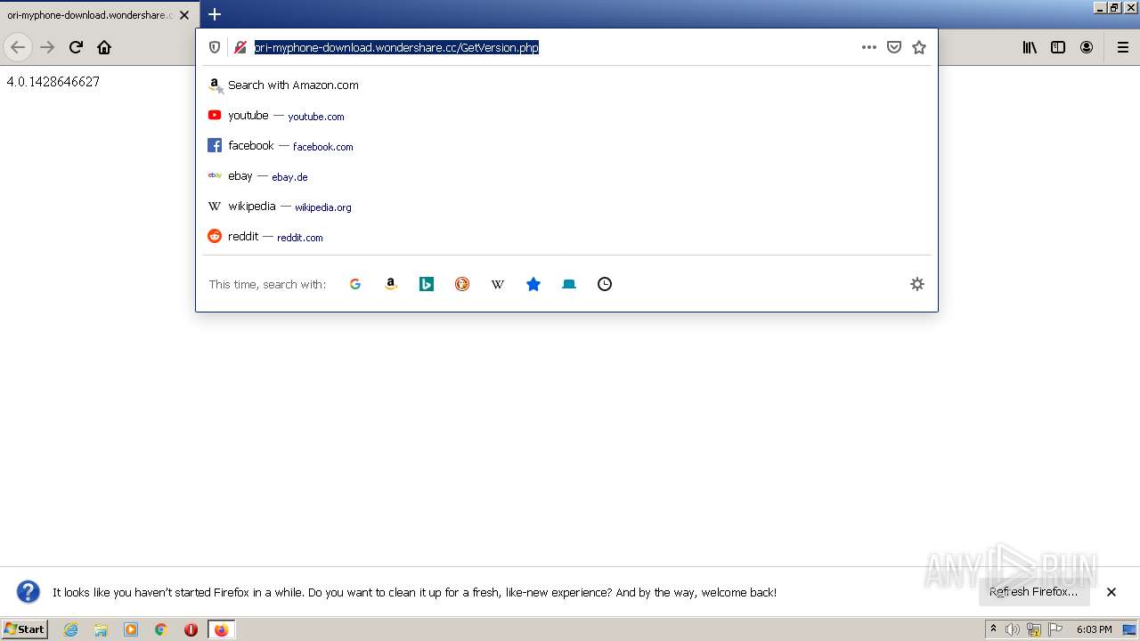
Task: Search this time with Wikipedia
Action: coord(498,284)
